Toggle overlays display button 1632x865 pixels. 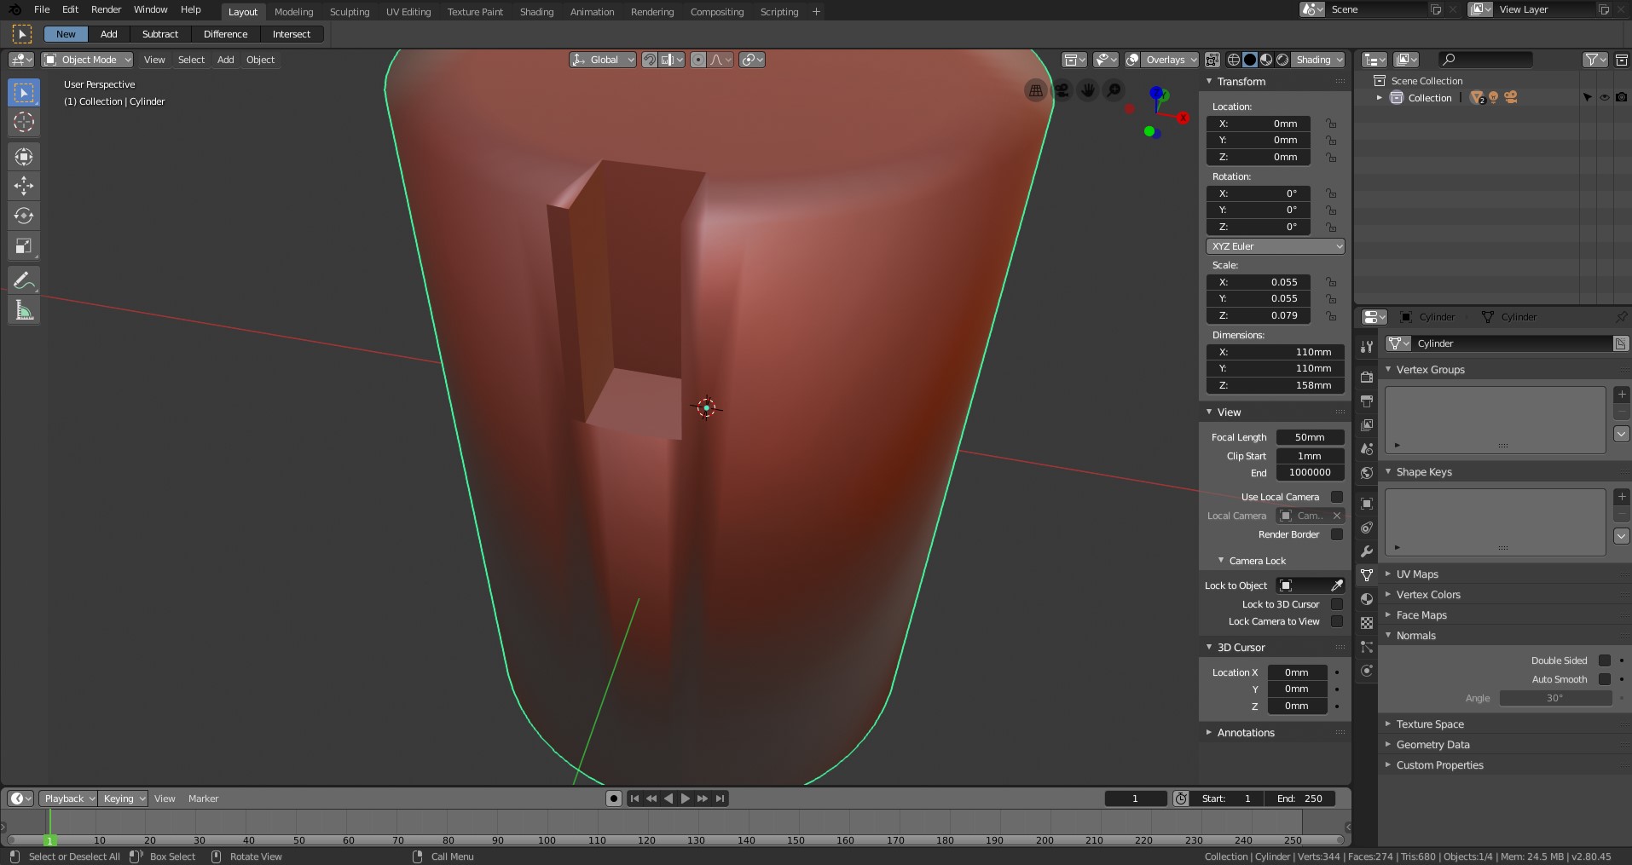click(x=1132, y=60)
